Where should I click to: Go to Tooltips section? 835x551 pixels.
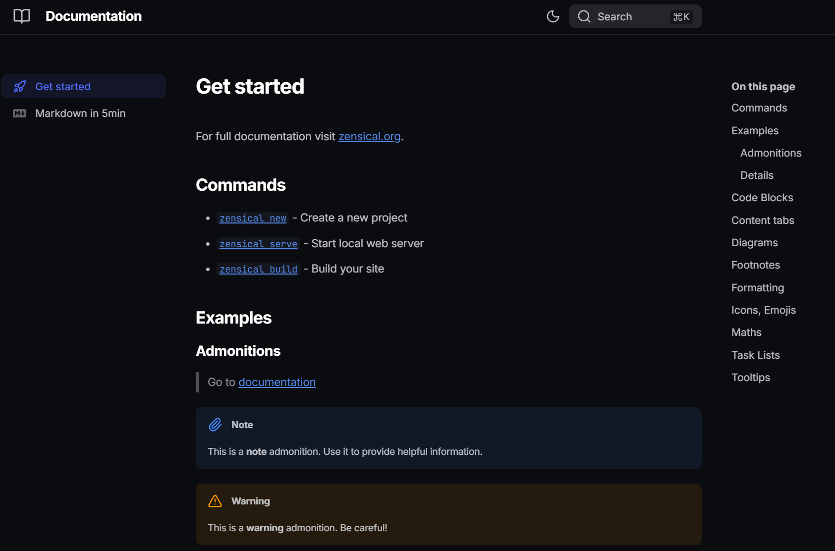tap(751, 378)
